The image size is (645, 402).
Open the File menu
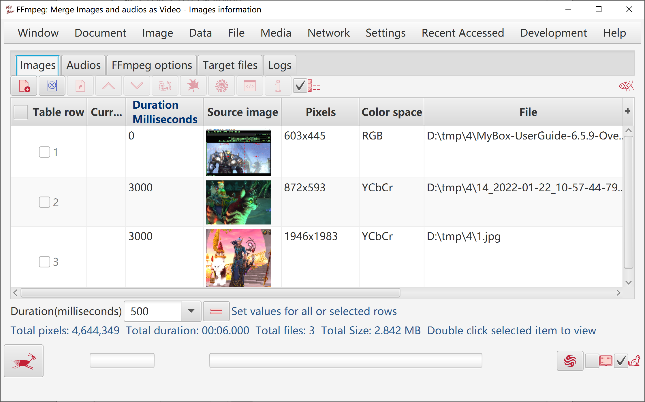236,33
